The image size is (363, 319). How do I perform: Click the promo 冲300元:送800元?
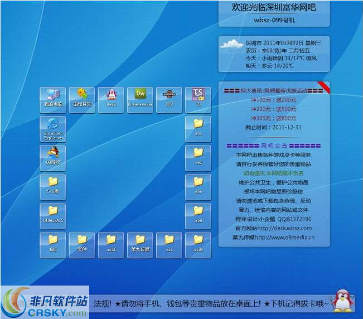[x=274, y=118]
